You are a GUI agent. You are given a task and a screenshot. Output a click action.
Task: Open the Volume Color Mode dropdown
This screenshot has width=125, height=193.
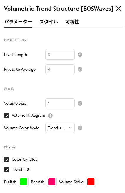pos(60,128)
